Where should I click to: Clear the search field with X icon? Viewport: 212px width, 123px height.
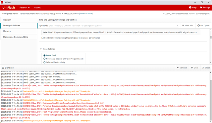tap(177, 26)
